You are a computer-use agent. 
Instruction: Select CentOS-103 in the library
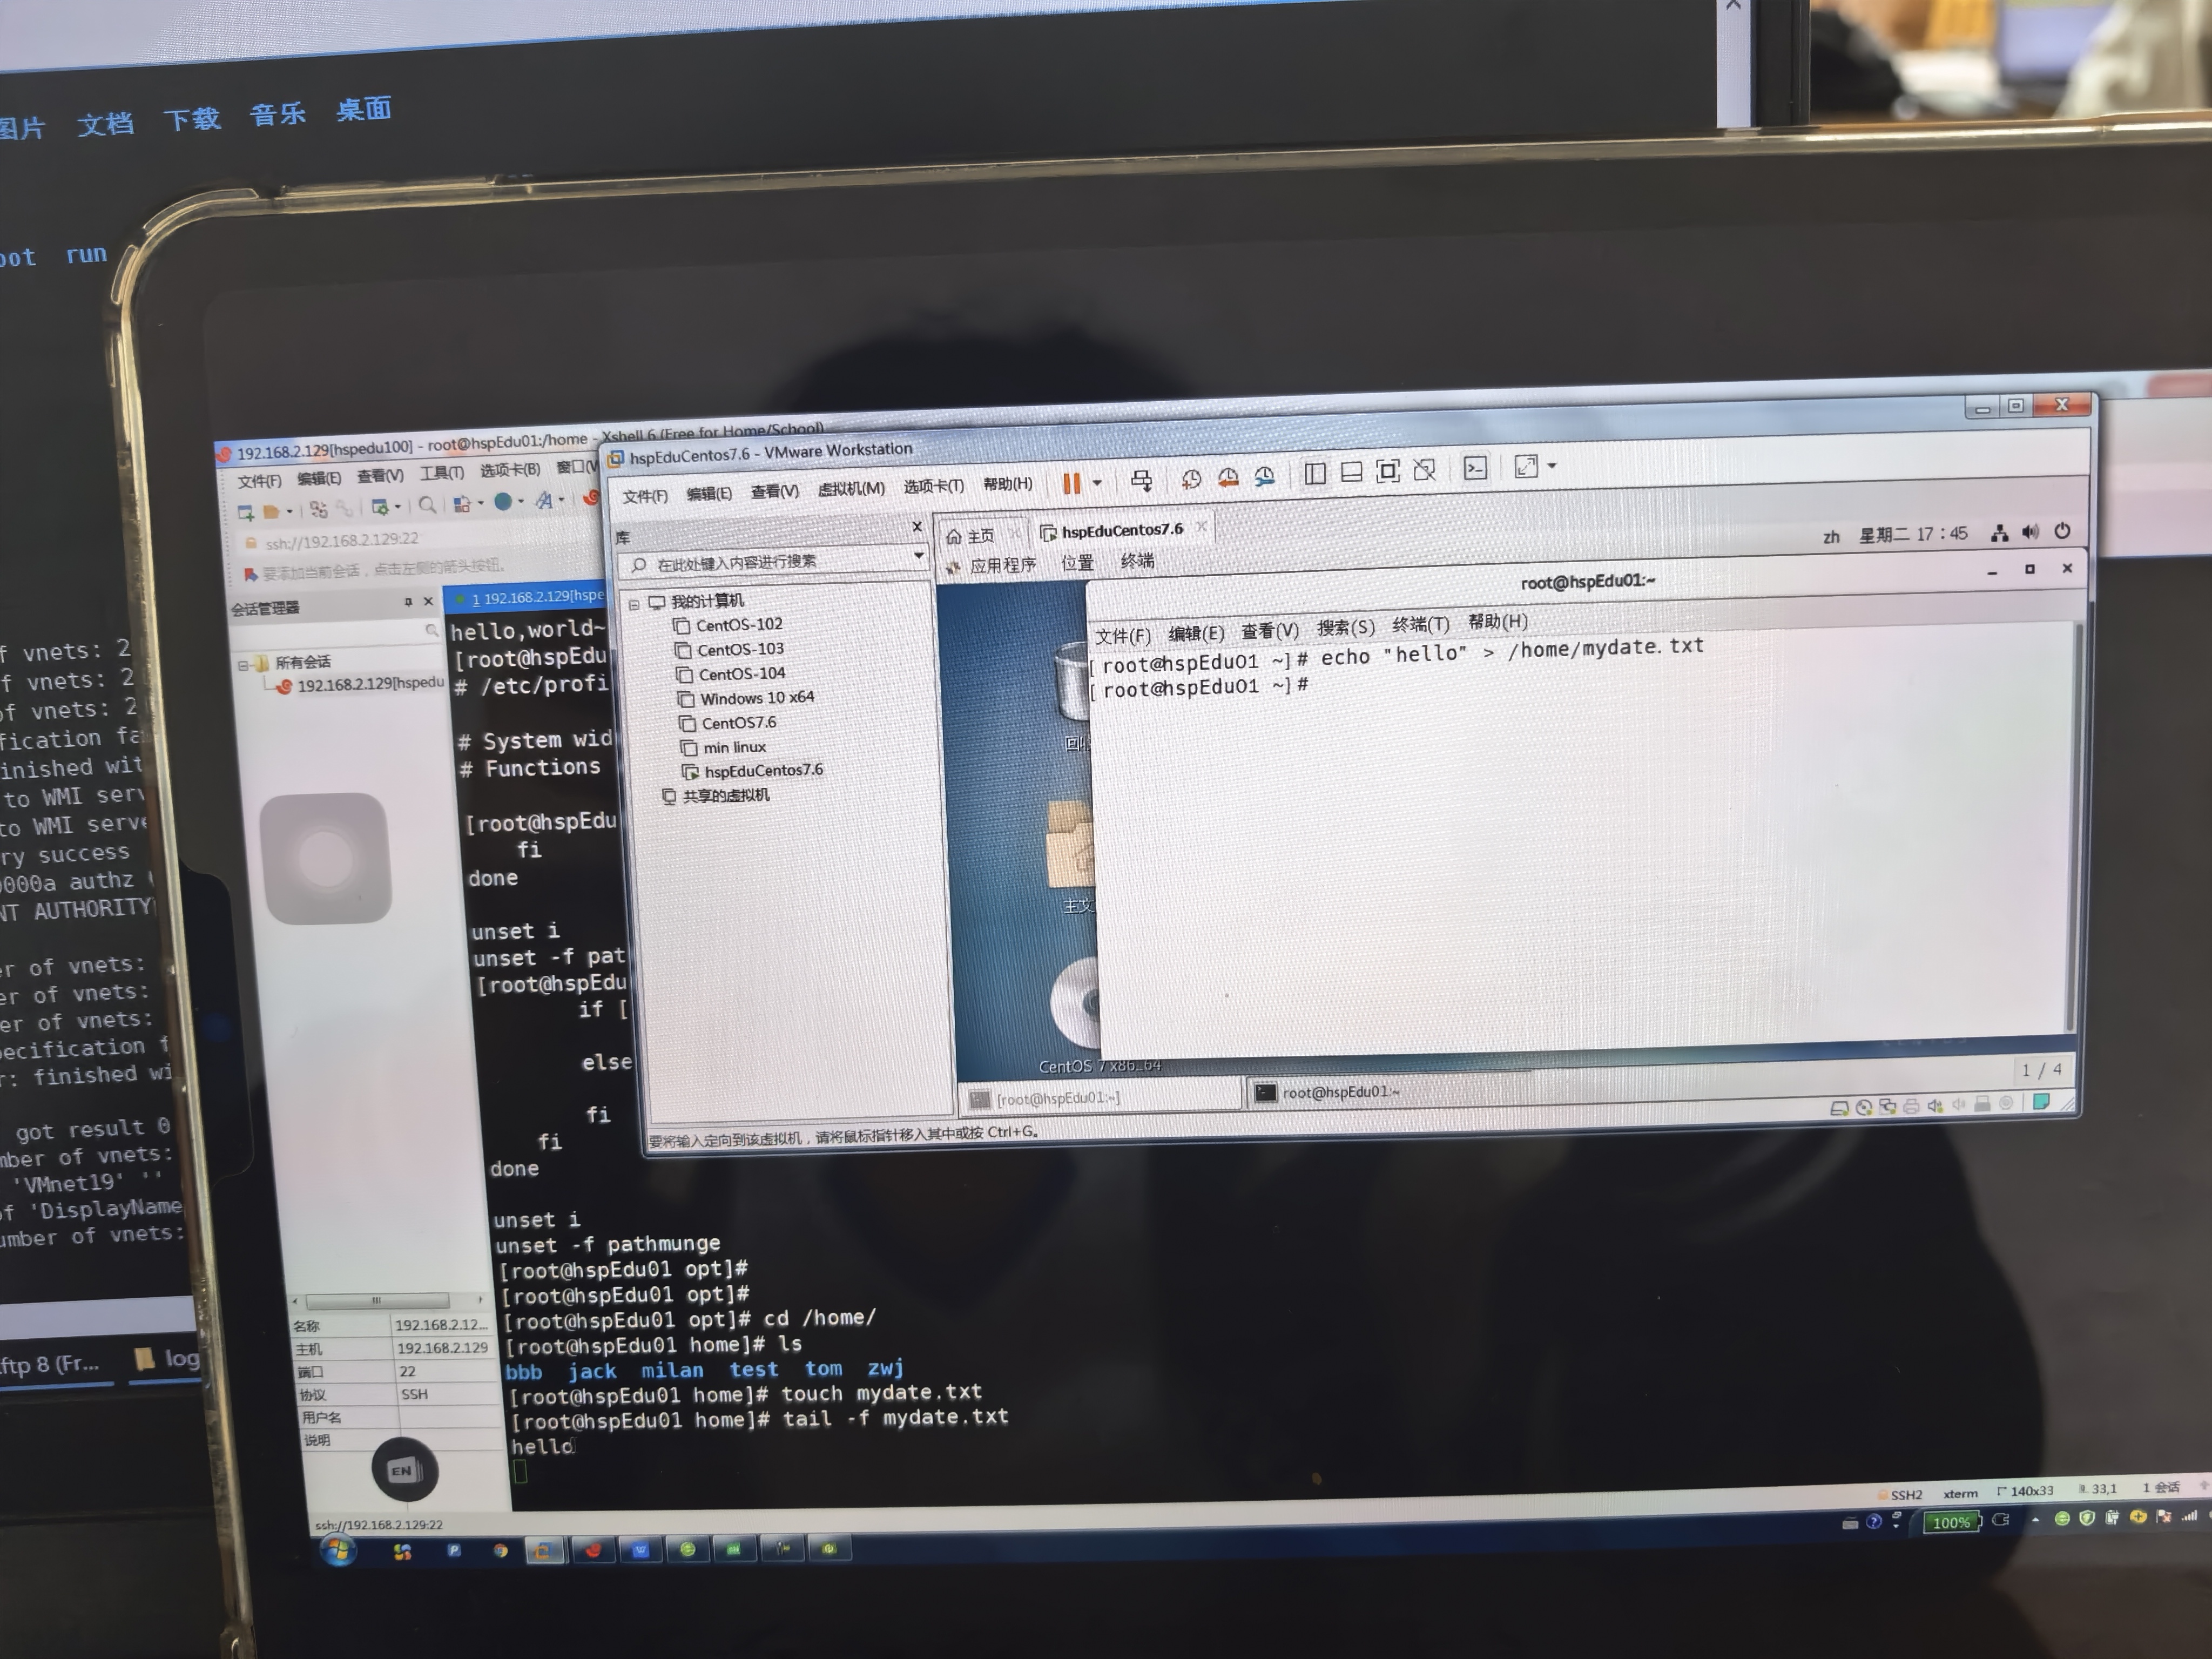(740, 649)
